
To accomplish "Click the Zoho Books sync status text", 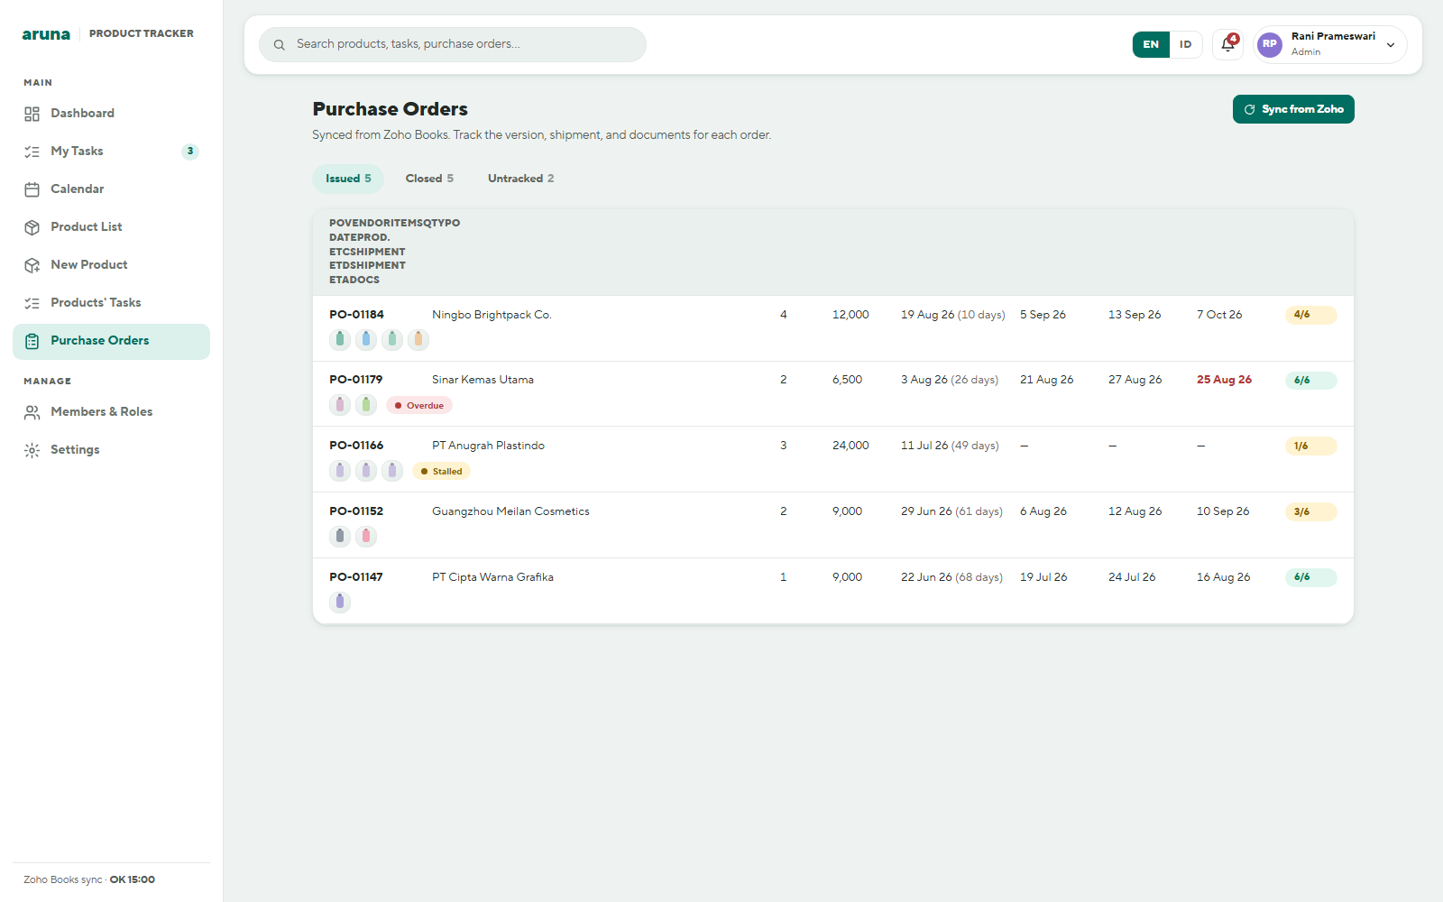I will 89,879.
